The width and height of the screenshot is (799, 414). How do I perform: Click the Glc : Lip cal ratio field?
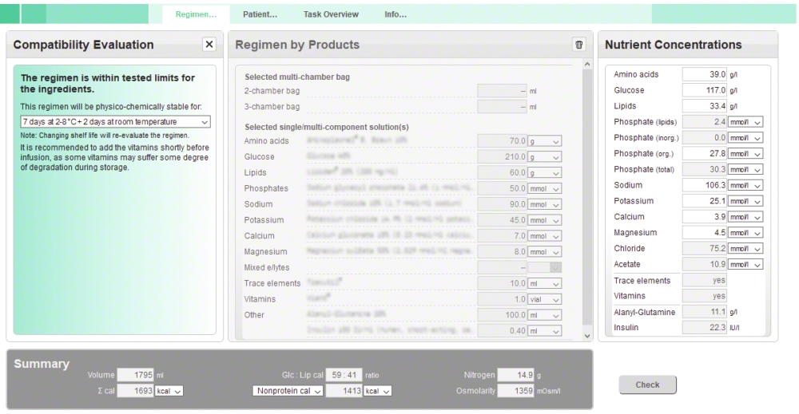(344, 375)
